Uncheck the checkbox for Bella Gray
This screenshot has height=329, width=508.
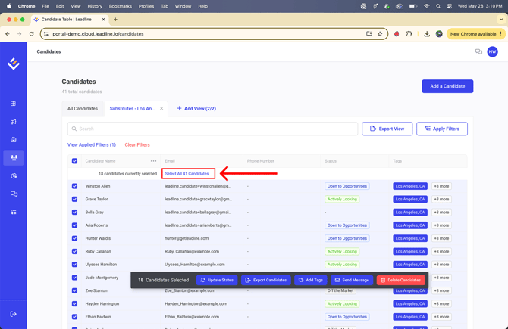[74, 213]
